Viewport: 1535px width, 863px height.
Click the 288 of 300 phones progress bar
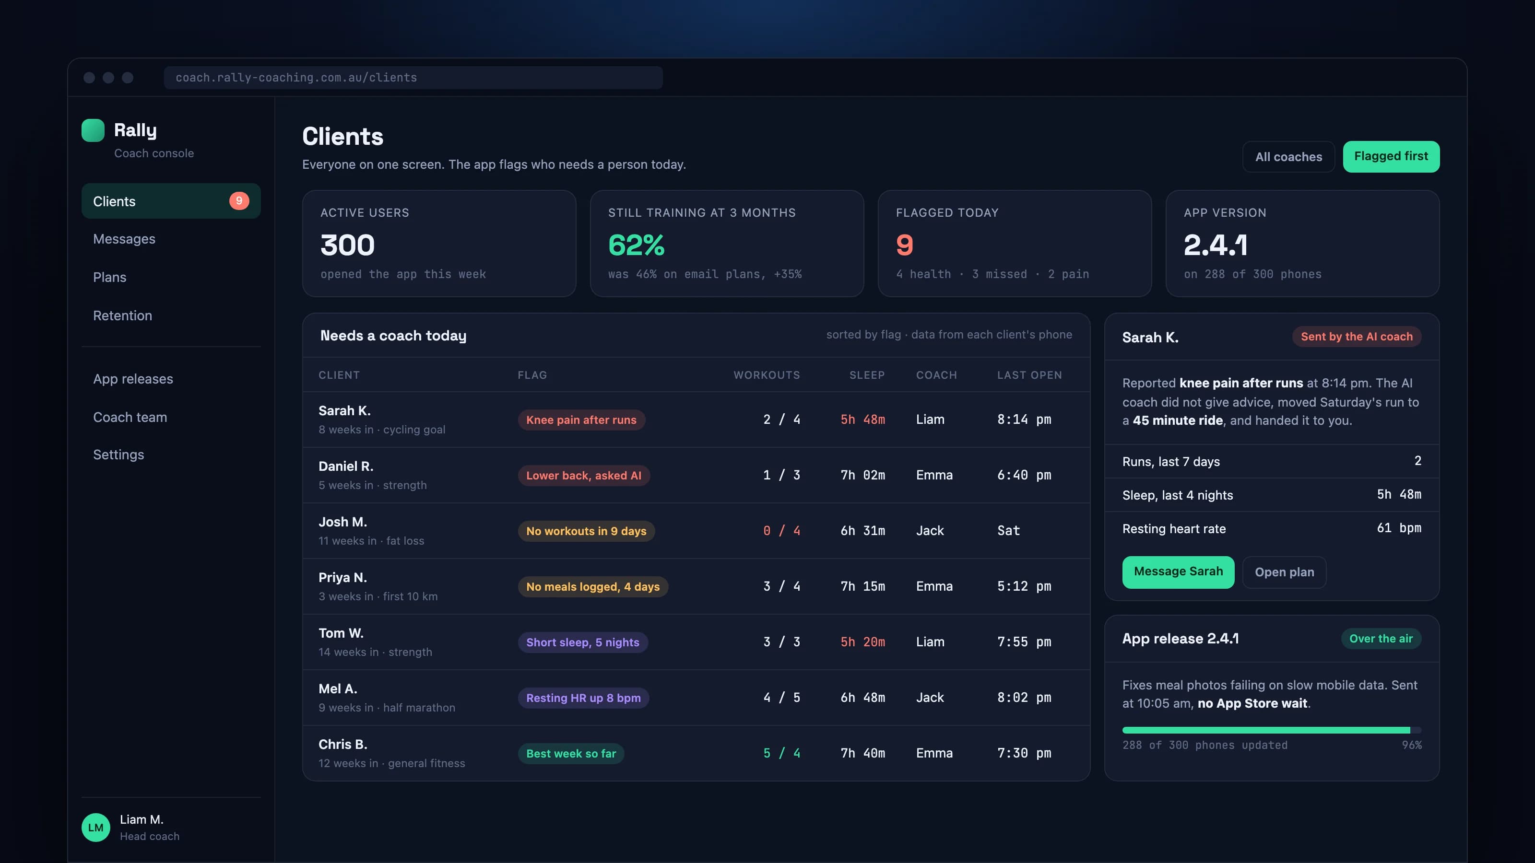pos(1272,730)
